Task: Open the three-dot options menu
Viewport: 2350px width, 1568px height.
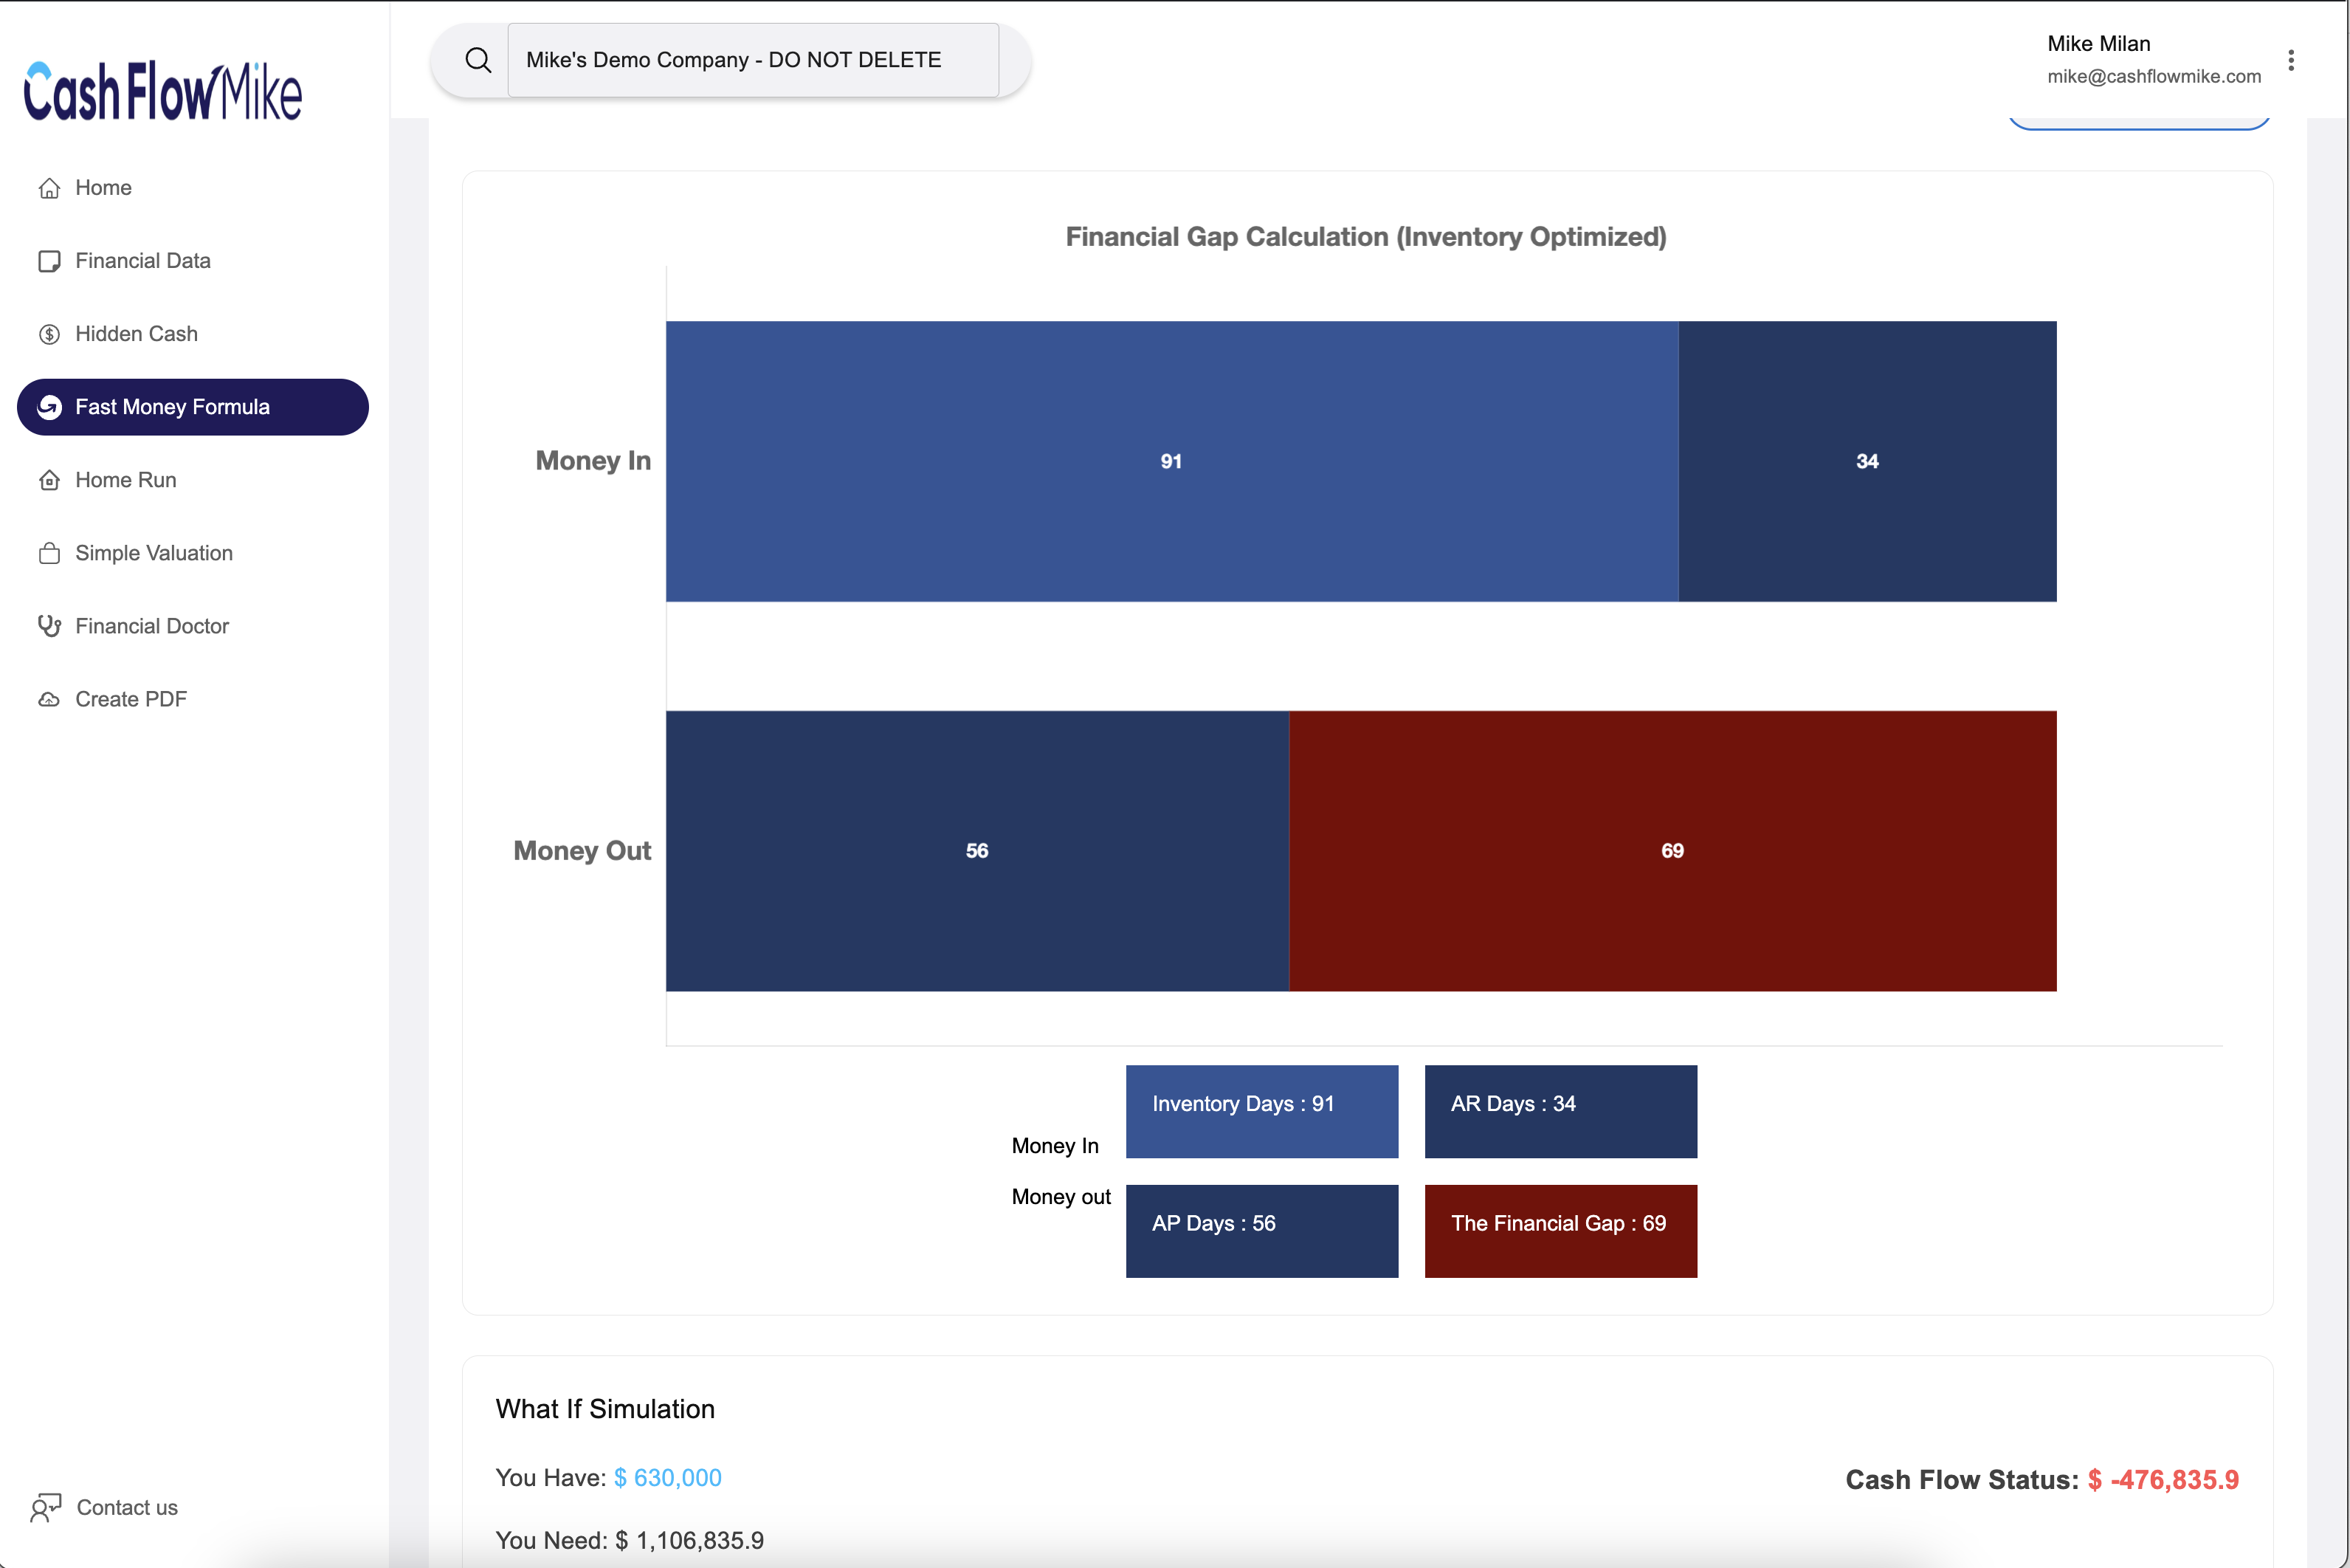Action: (2291, 60)
